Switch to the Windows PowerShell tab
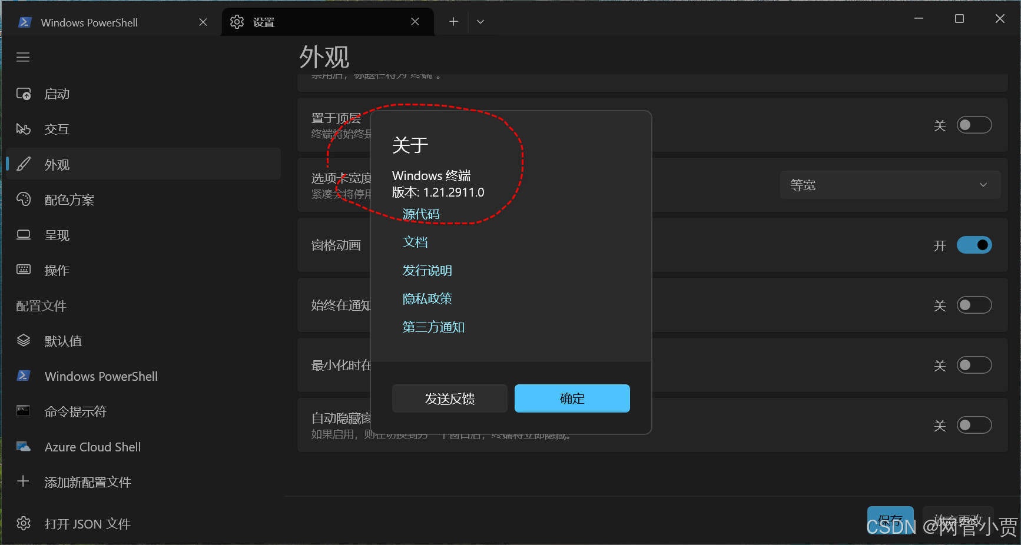 112,22
